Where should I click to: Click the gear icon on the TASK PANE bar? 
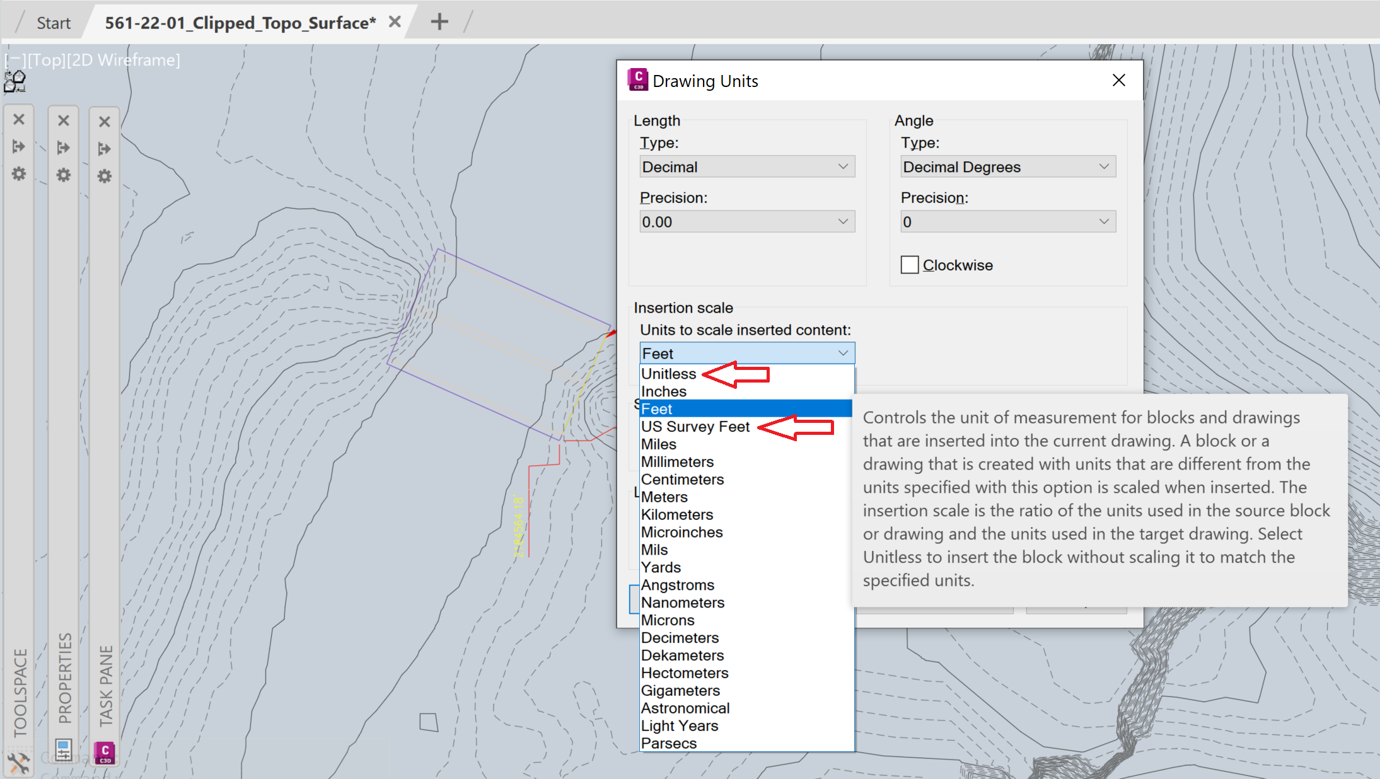click(105, 176)
